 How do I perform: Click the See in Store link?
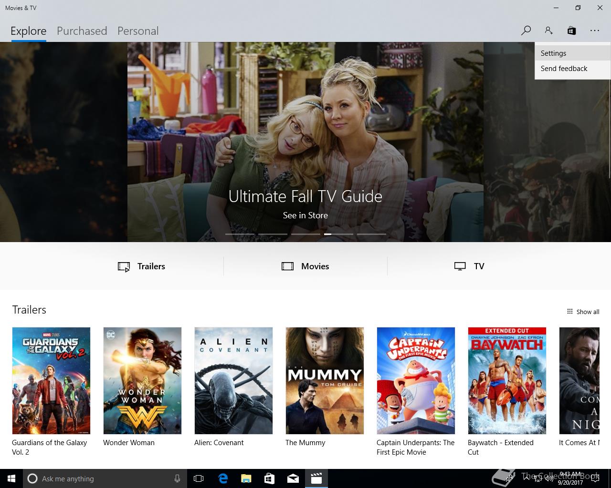click(x=305, y=215)
